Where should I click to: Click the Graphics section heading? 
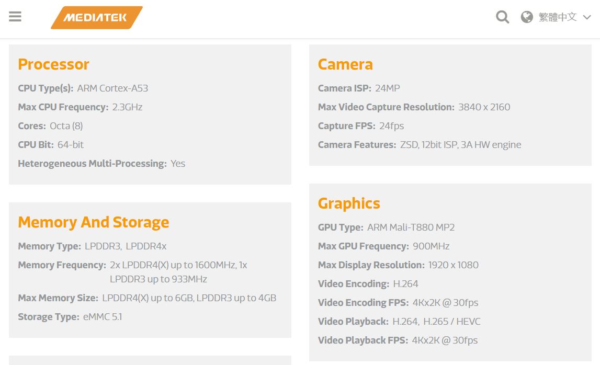(349, 203)
